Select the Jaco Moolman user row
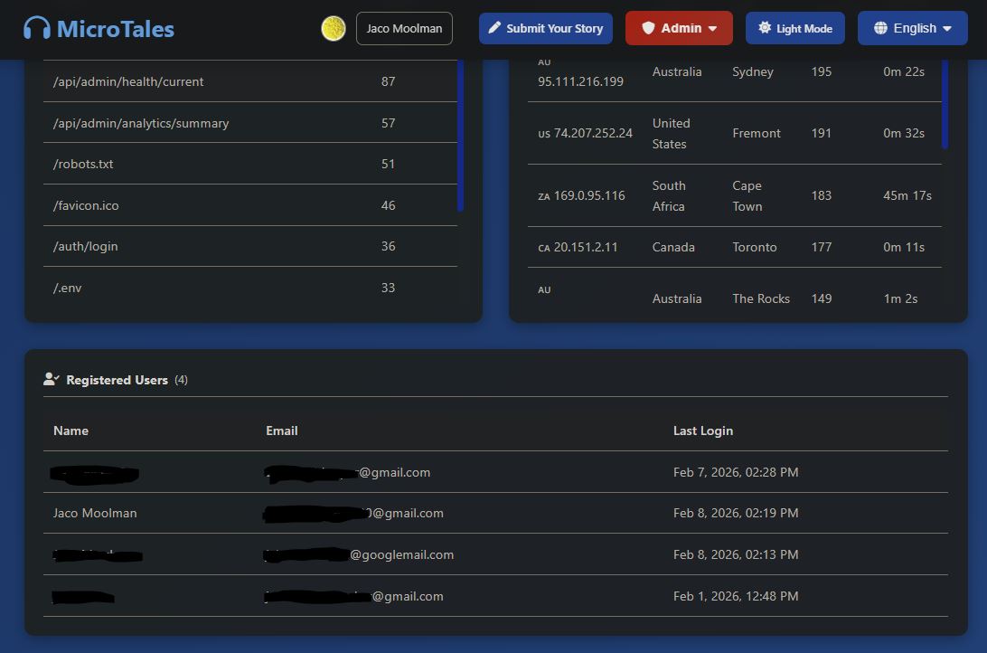Image resolution: width=987 pixels, height=653 pixels. (x=495, y=513)
